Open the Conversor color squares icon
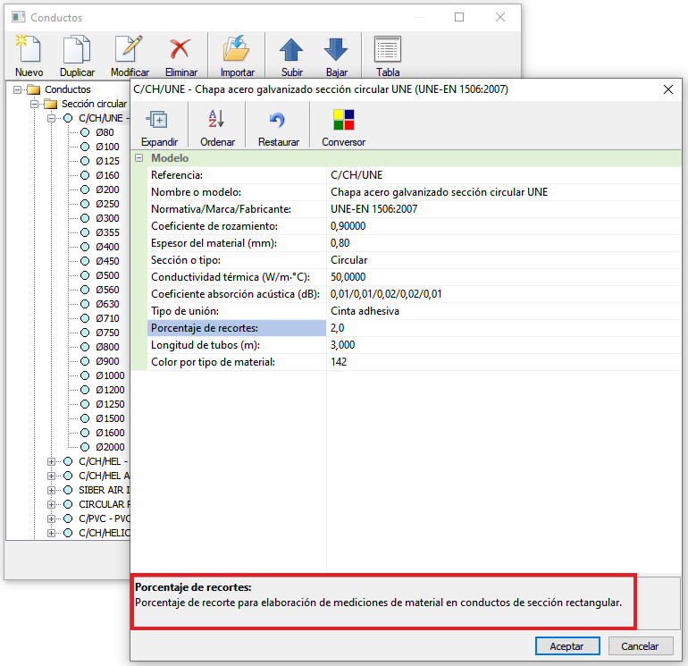The width and height of the screenshot is (688, 666). point(344,120)
